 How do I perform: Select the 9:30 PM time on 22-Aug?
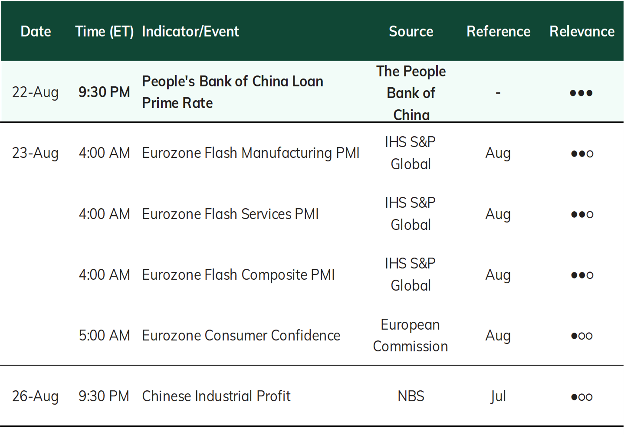click(x=104, y=92)
